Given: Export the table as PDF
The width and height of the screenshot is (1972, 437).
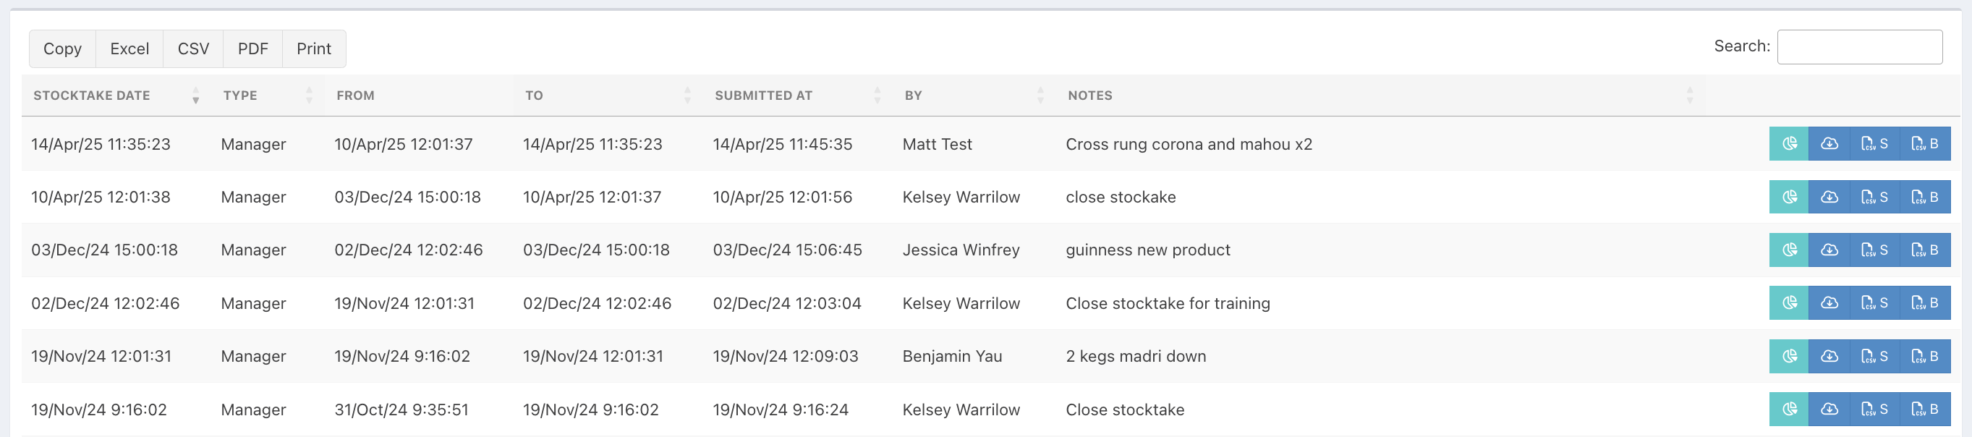Looking at the screenshot, I should click(252, 49).
